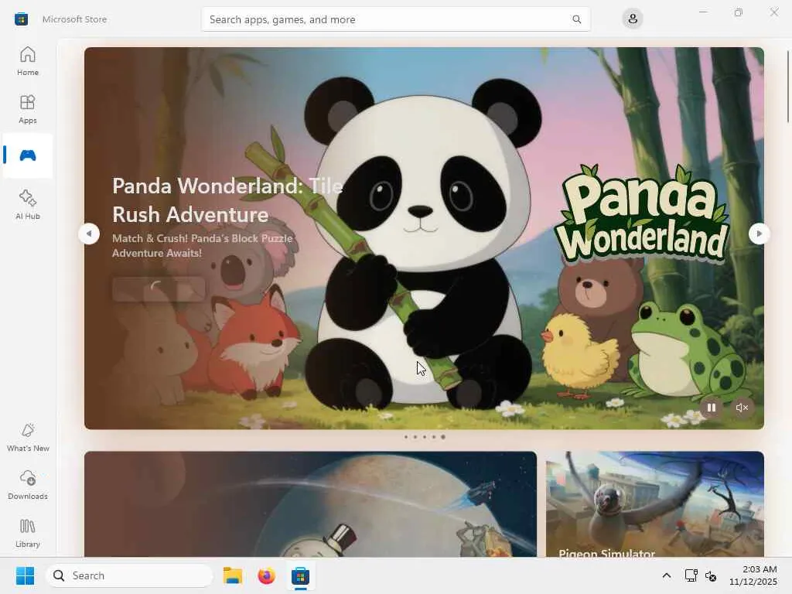Select the fifth carousel page dot
The height and width of the screenshot is (594, 792).
pos(443,437)
